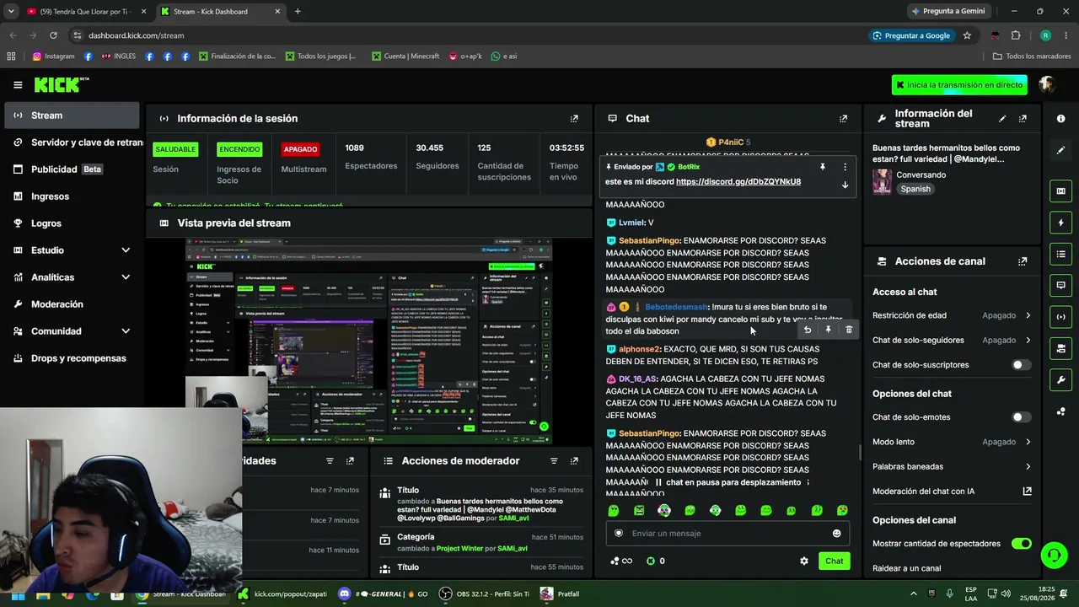Pin the Bebotedesmash chat message

[x=828, y=330]
